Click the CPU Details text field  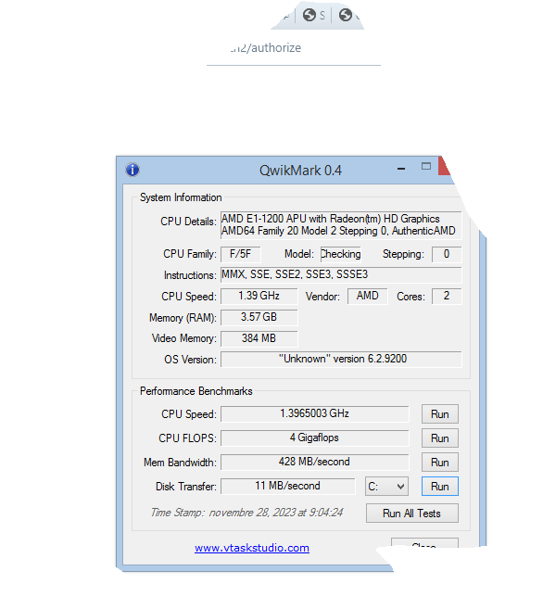click(x=341, y=225)
